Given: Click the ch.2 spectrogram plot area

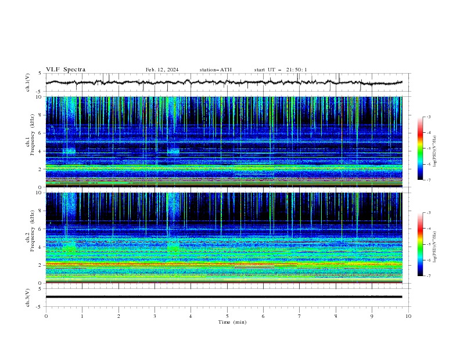Looking at the screenshot, I should coord(224,238).
